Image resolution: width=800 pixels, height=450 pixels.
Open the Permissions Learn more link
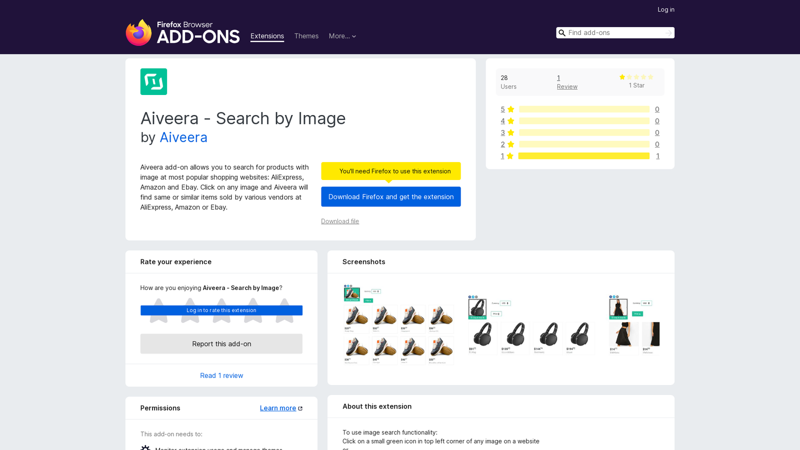[x=281, y=408]
